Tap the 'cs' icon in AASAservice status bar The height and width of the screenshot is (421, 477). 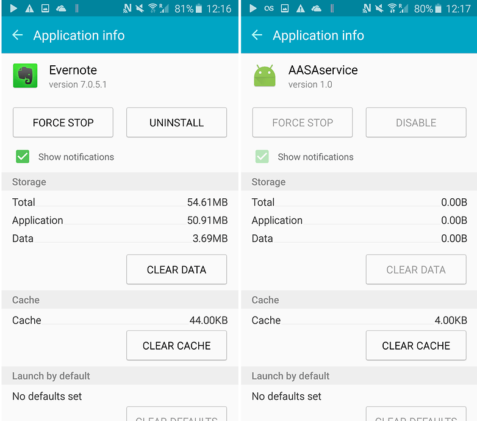coord(269,9)
